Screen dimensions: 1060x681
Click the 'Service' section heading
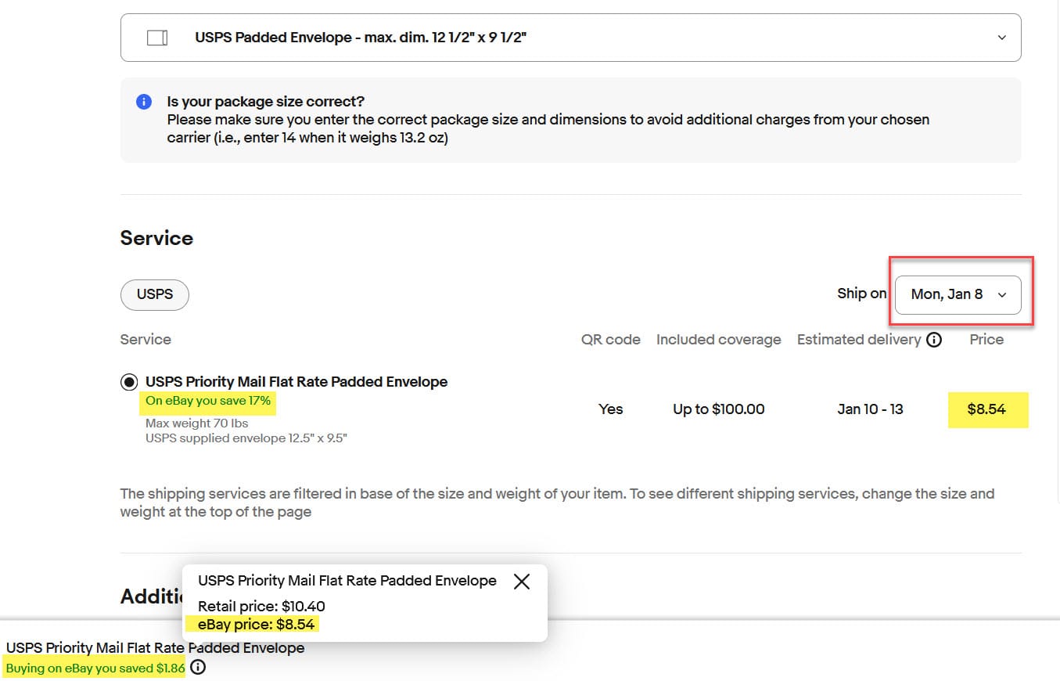[156, 238]
